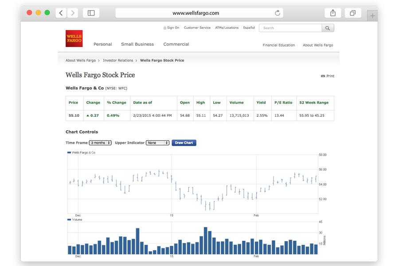Click the Price value 55.10
The width and height of the screenshot is (399, 266).
click(74, 116)
